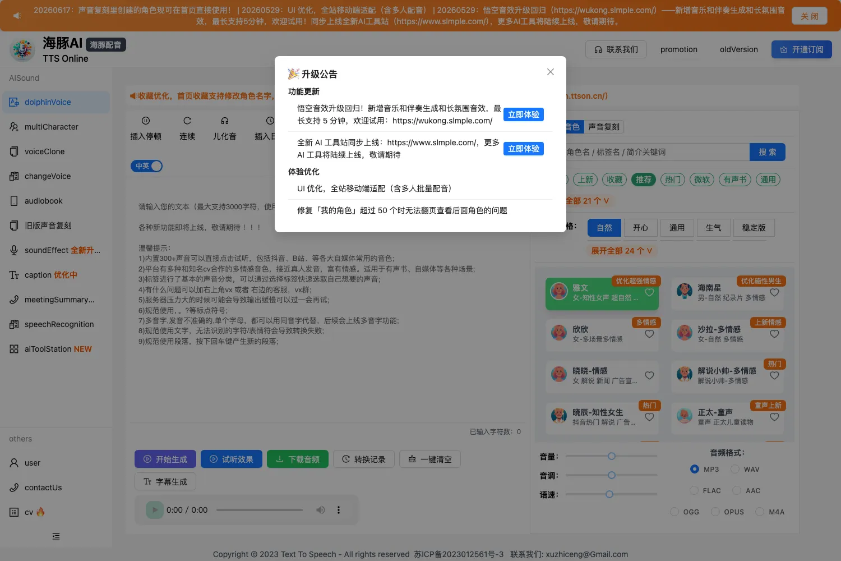The height and width of the screenshot is (561, 841).
Task: Select dolphinVoice in the sidebar
Action: tap(56, 102)
